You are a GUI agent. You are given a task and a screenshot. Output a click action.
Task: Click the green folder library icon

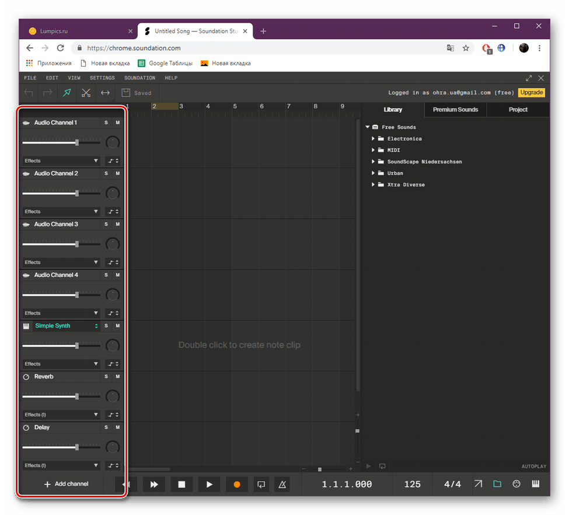(x=497, y=484)
